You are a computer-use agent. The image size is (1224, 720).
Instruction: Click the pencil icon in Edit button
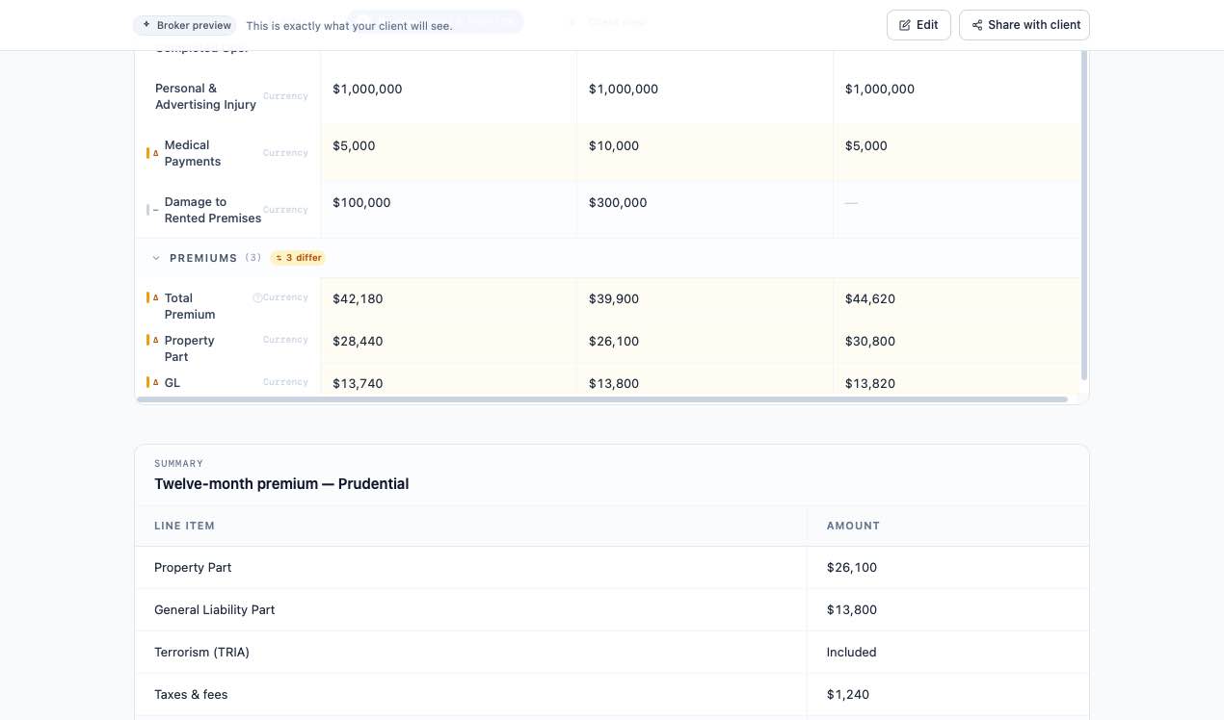905,25
